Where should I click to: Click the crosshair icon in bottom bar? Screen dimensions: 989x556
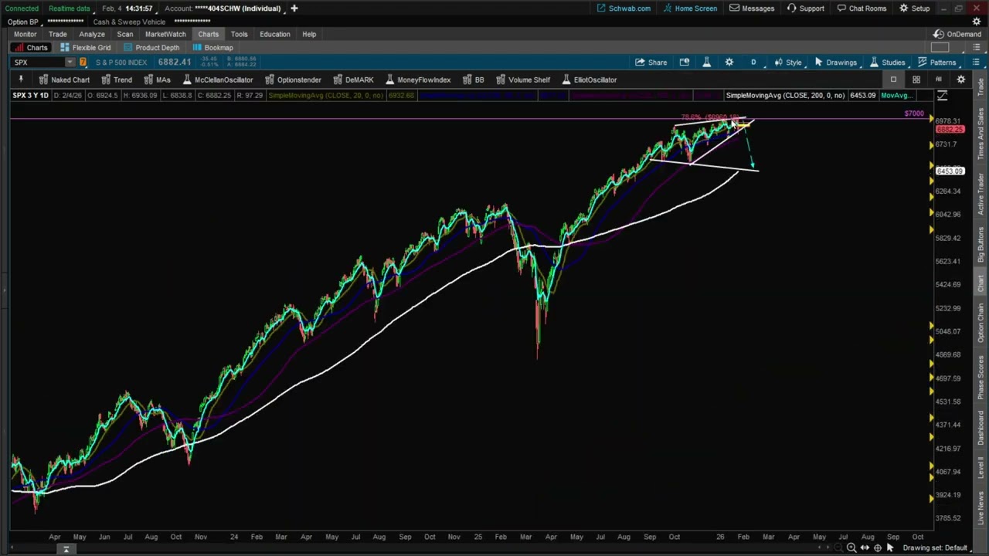coord(878,548)
